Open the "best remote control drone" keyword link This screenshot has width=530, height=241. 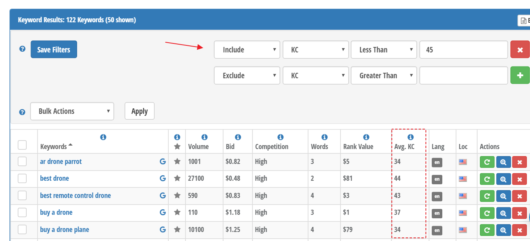pos(75,195)
